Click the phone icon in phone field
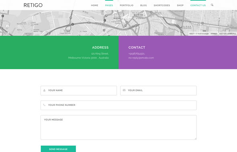 pyautogui.click(x=44, y=105)
